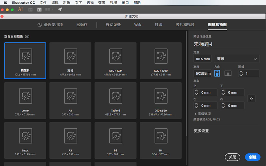Viewport: 266px width, 166px height.
Task: Click the 右 bleed value field
Action: [235, 105]
